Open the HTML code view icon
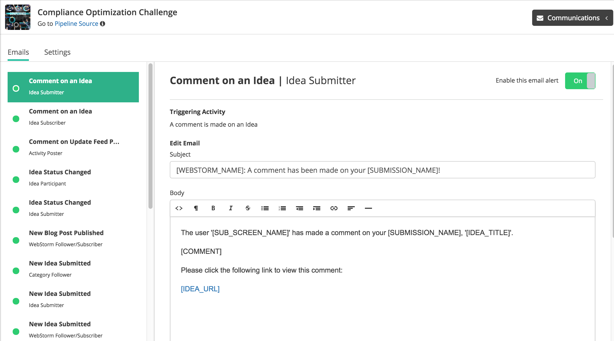The height and width of the screenshot is (341, 614). [179, 208]
